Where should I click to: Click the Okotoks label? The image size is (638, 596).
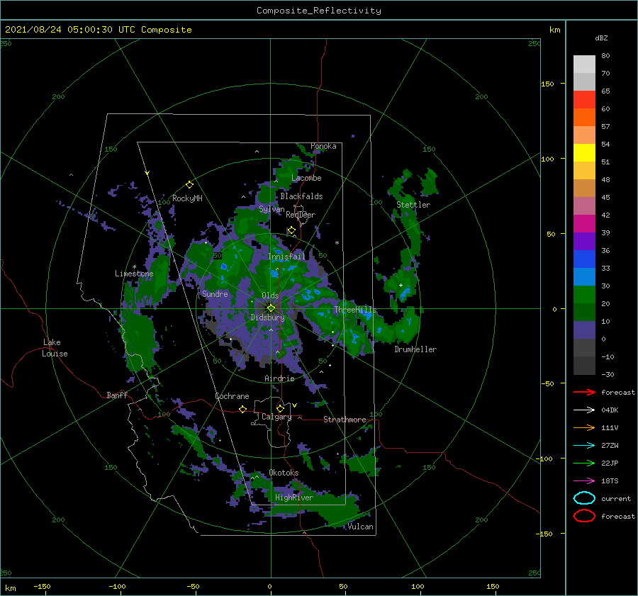coord(284,473)
